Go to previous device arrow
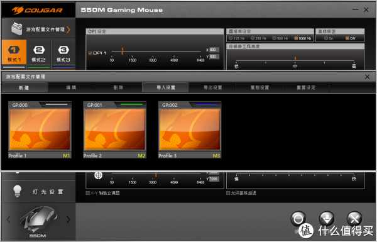This screenshot has height=242, width=377. tap(9, 219)
